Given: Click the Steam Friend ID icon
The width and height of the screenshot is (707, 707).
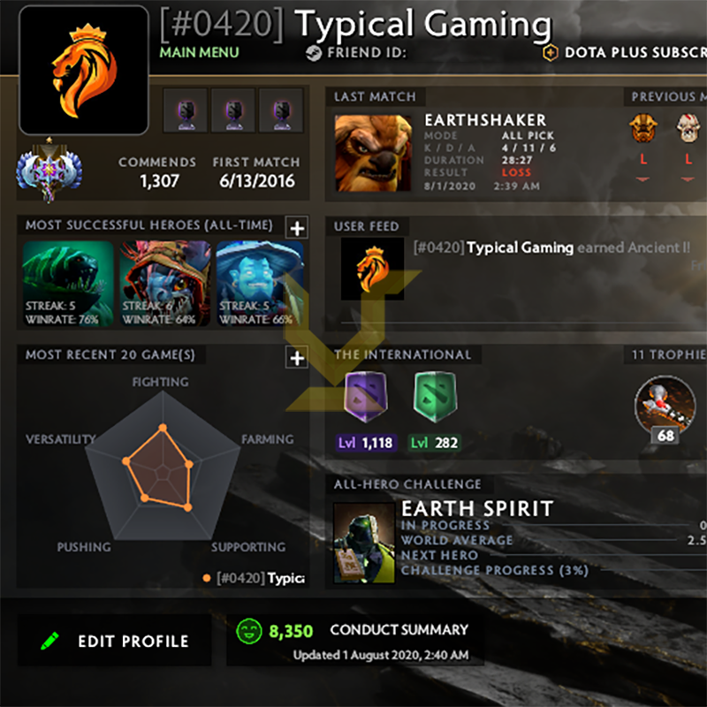Looking at the screenshot, I should click(x=314, y=53).
